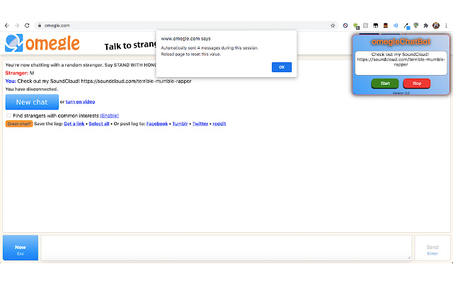Viewport: 453px width, 283px height.
Task: Open the grey square extension icon
Action: [x=365, y=25]
